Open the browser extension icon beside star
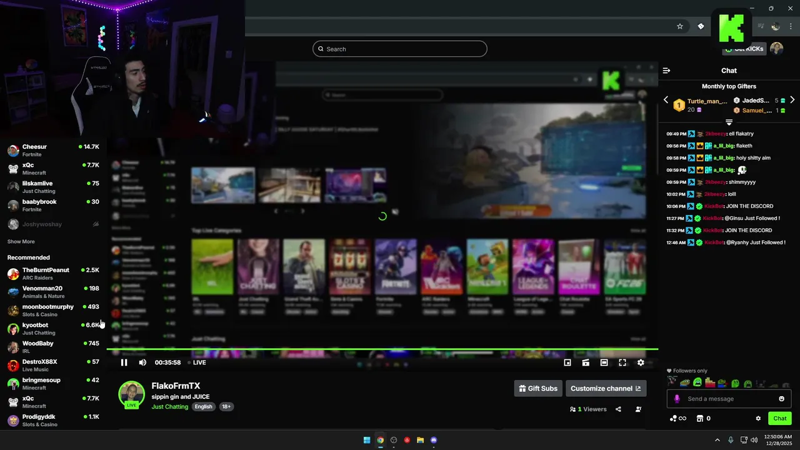Viewport: 800px width, 450px height. tap(701, 26)
